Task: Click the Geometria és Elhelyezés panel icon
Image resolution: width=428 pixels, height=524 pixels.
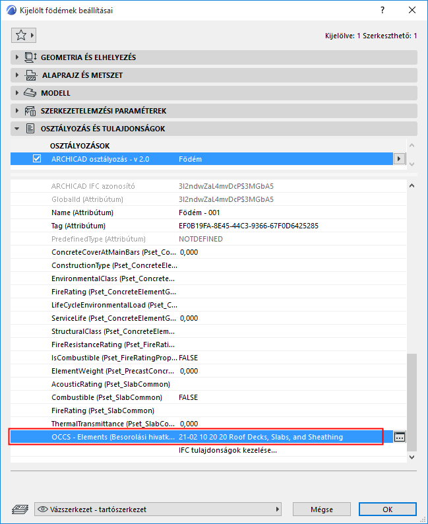Action: [x=30, y=57]
